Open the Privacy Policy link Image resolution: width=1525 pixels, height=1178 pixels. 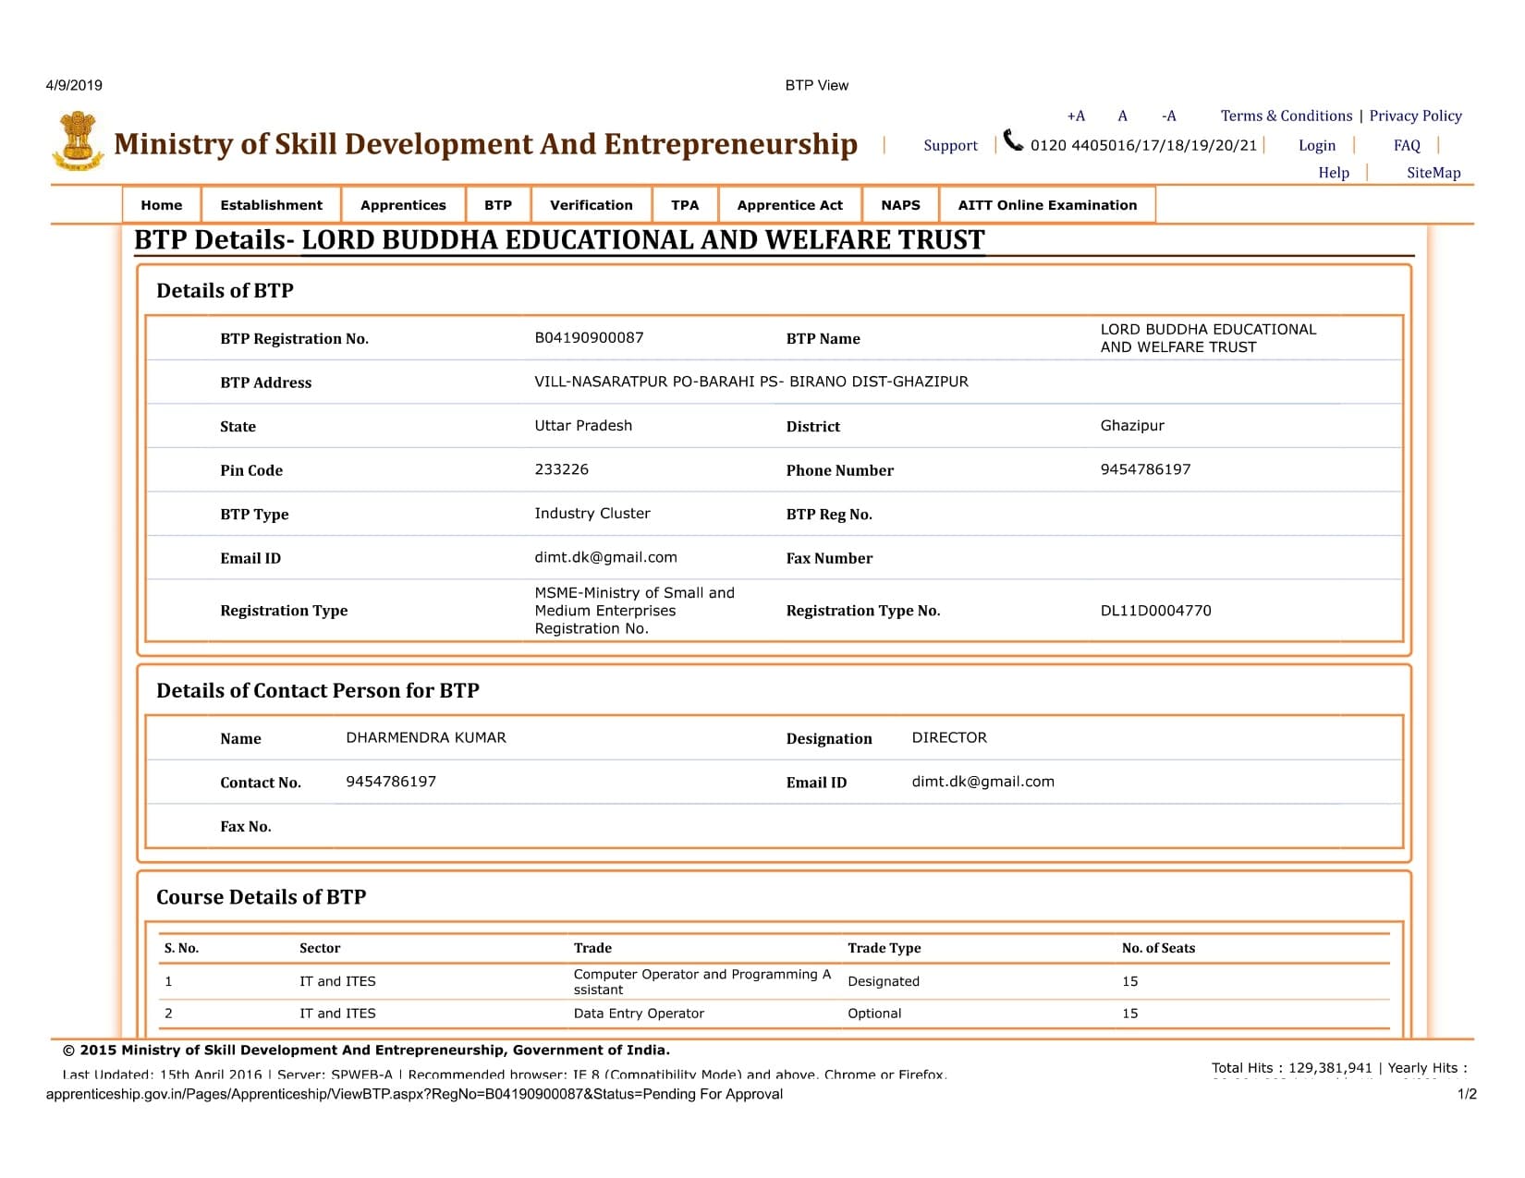(x=1416, y=115)
